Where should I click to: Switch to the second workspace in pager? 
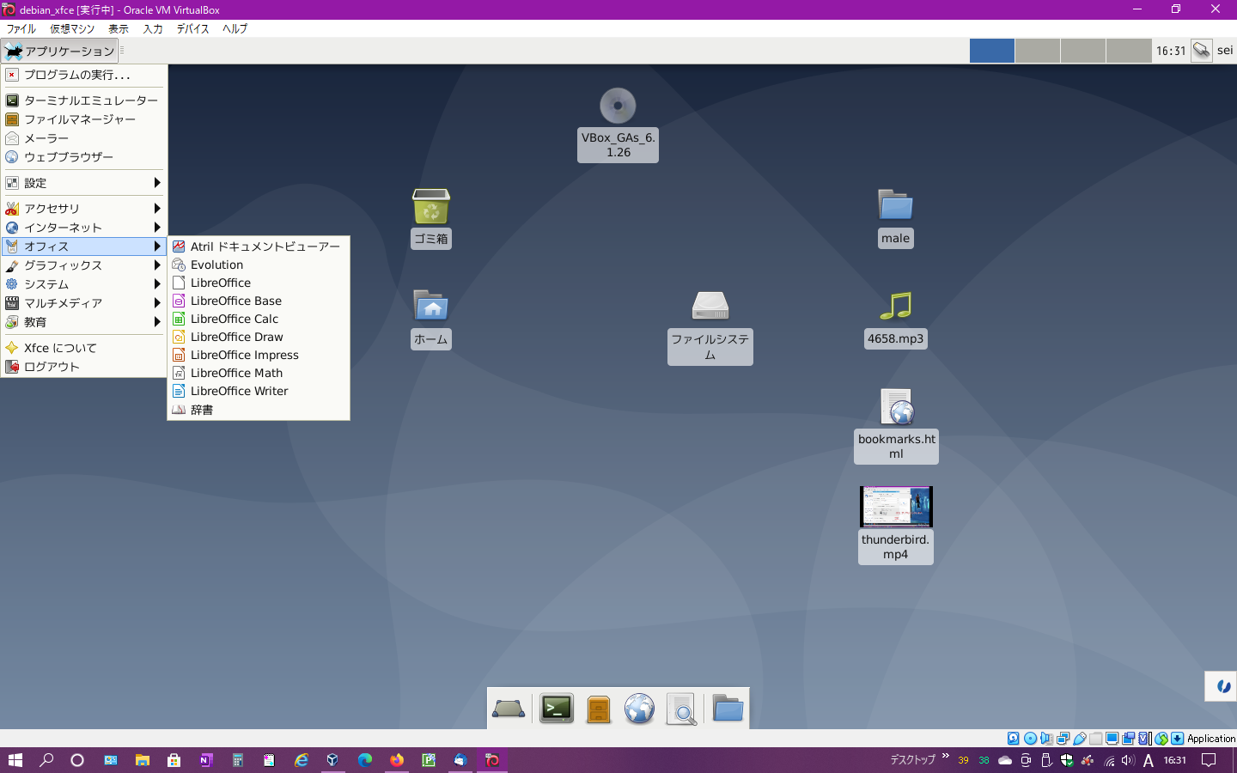(1038, 51)
